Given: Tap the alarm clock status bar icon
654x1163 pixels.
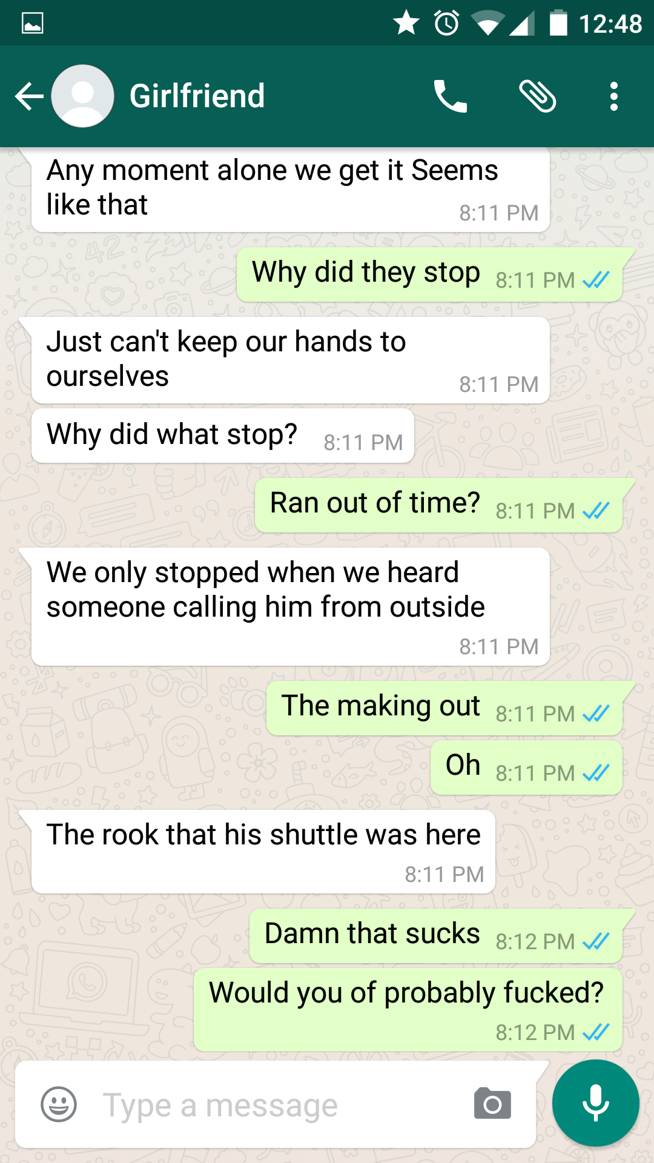Looking at the screenshot, I should 447,24.
